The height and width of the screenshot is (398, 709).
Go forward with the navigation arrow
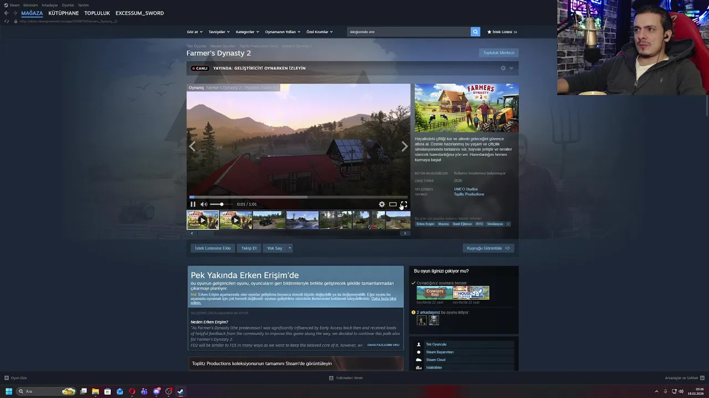[x=15, y=13]
